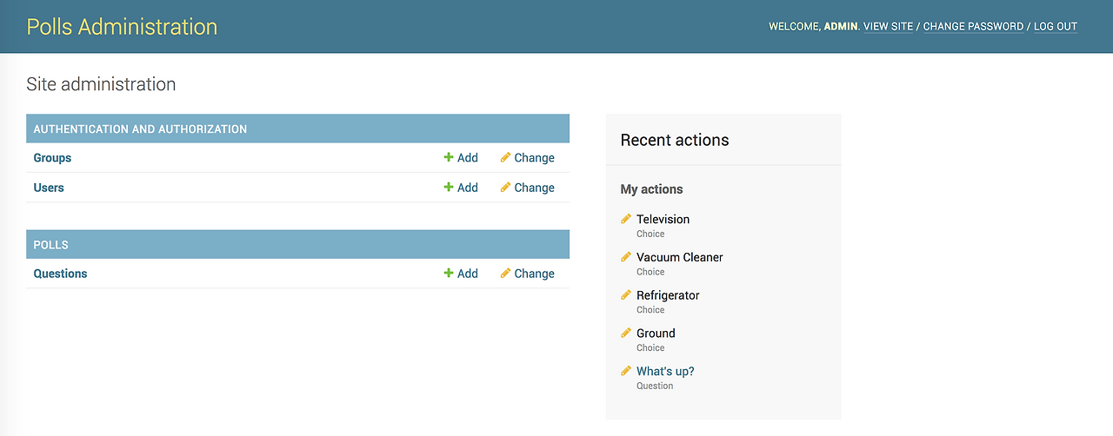Image resolution: width=1113 pixels, height=436 pixels.
Task: Click Change Password in the header
Action: (x=973, y=27)
